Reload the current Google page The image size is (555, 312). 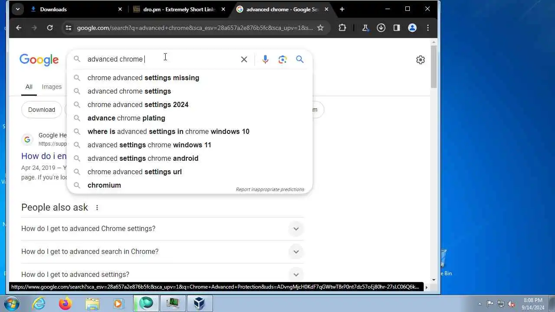point(50,28)
